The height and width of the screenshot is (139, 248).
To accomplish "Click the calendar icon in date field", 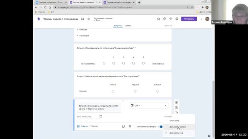I will [101, 117].
